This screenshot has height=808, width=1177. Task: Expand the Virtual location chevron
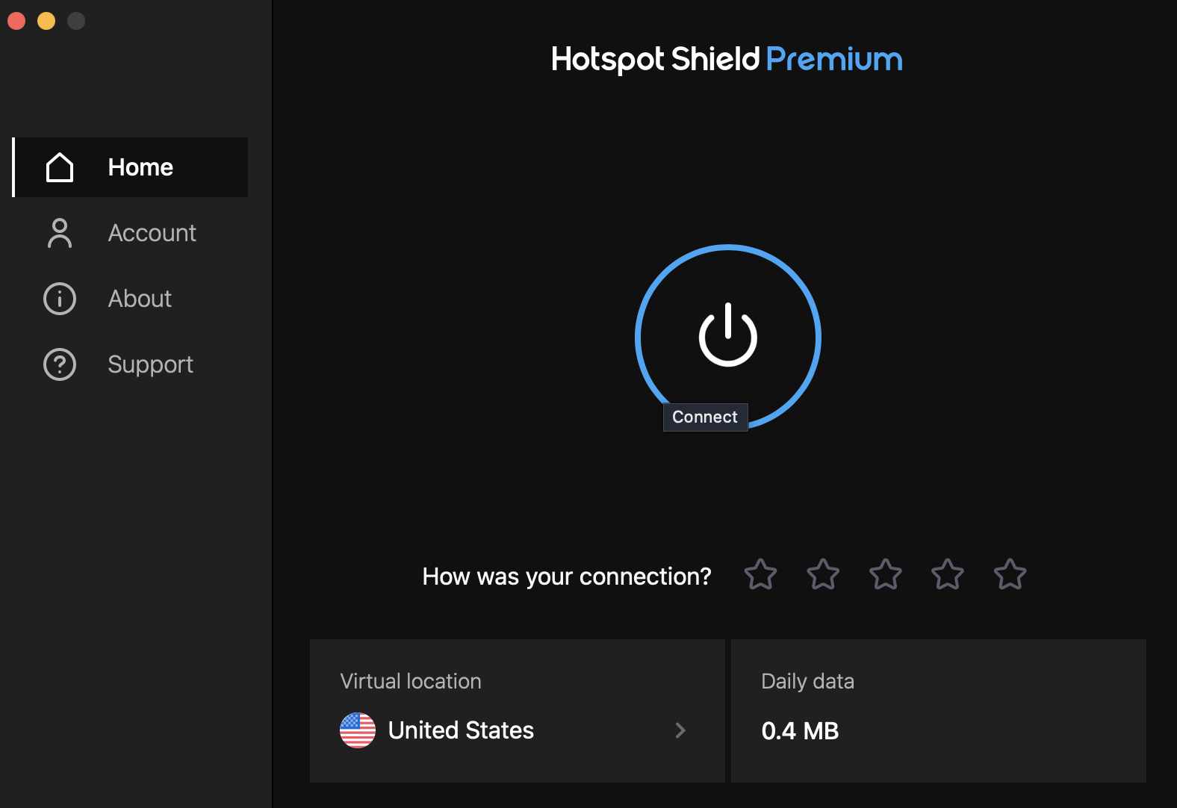tap(680, 730)
